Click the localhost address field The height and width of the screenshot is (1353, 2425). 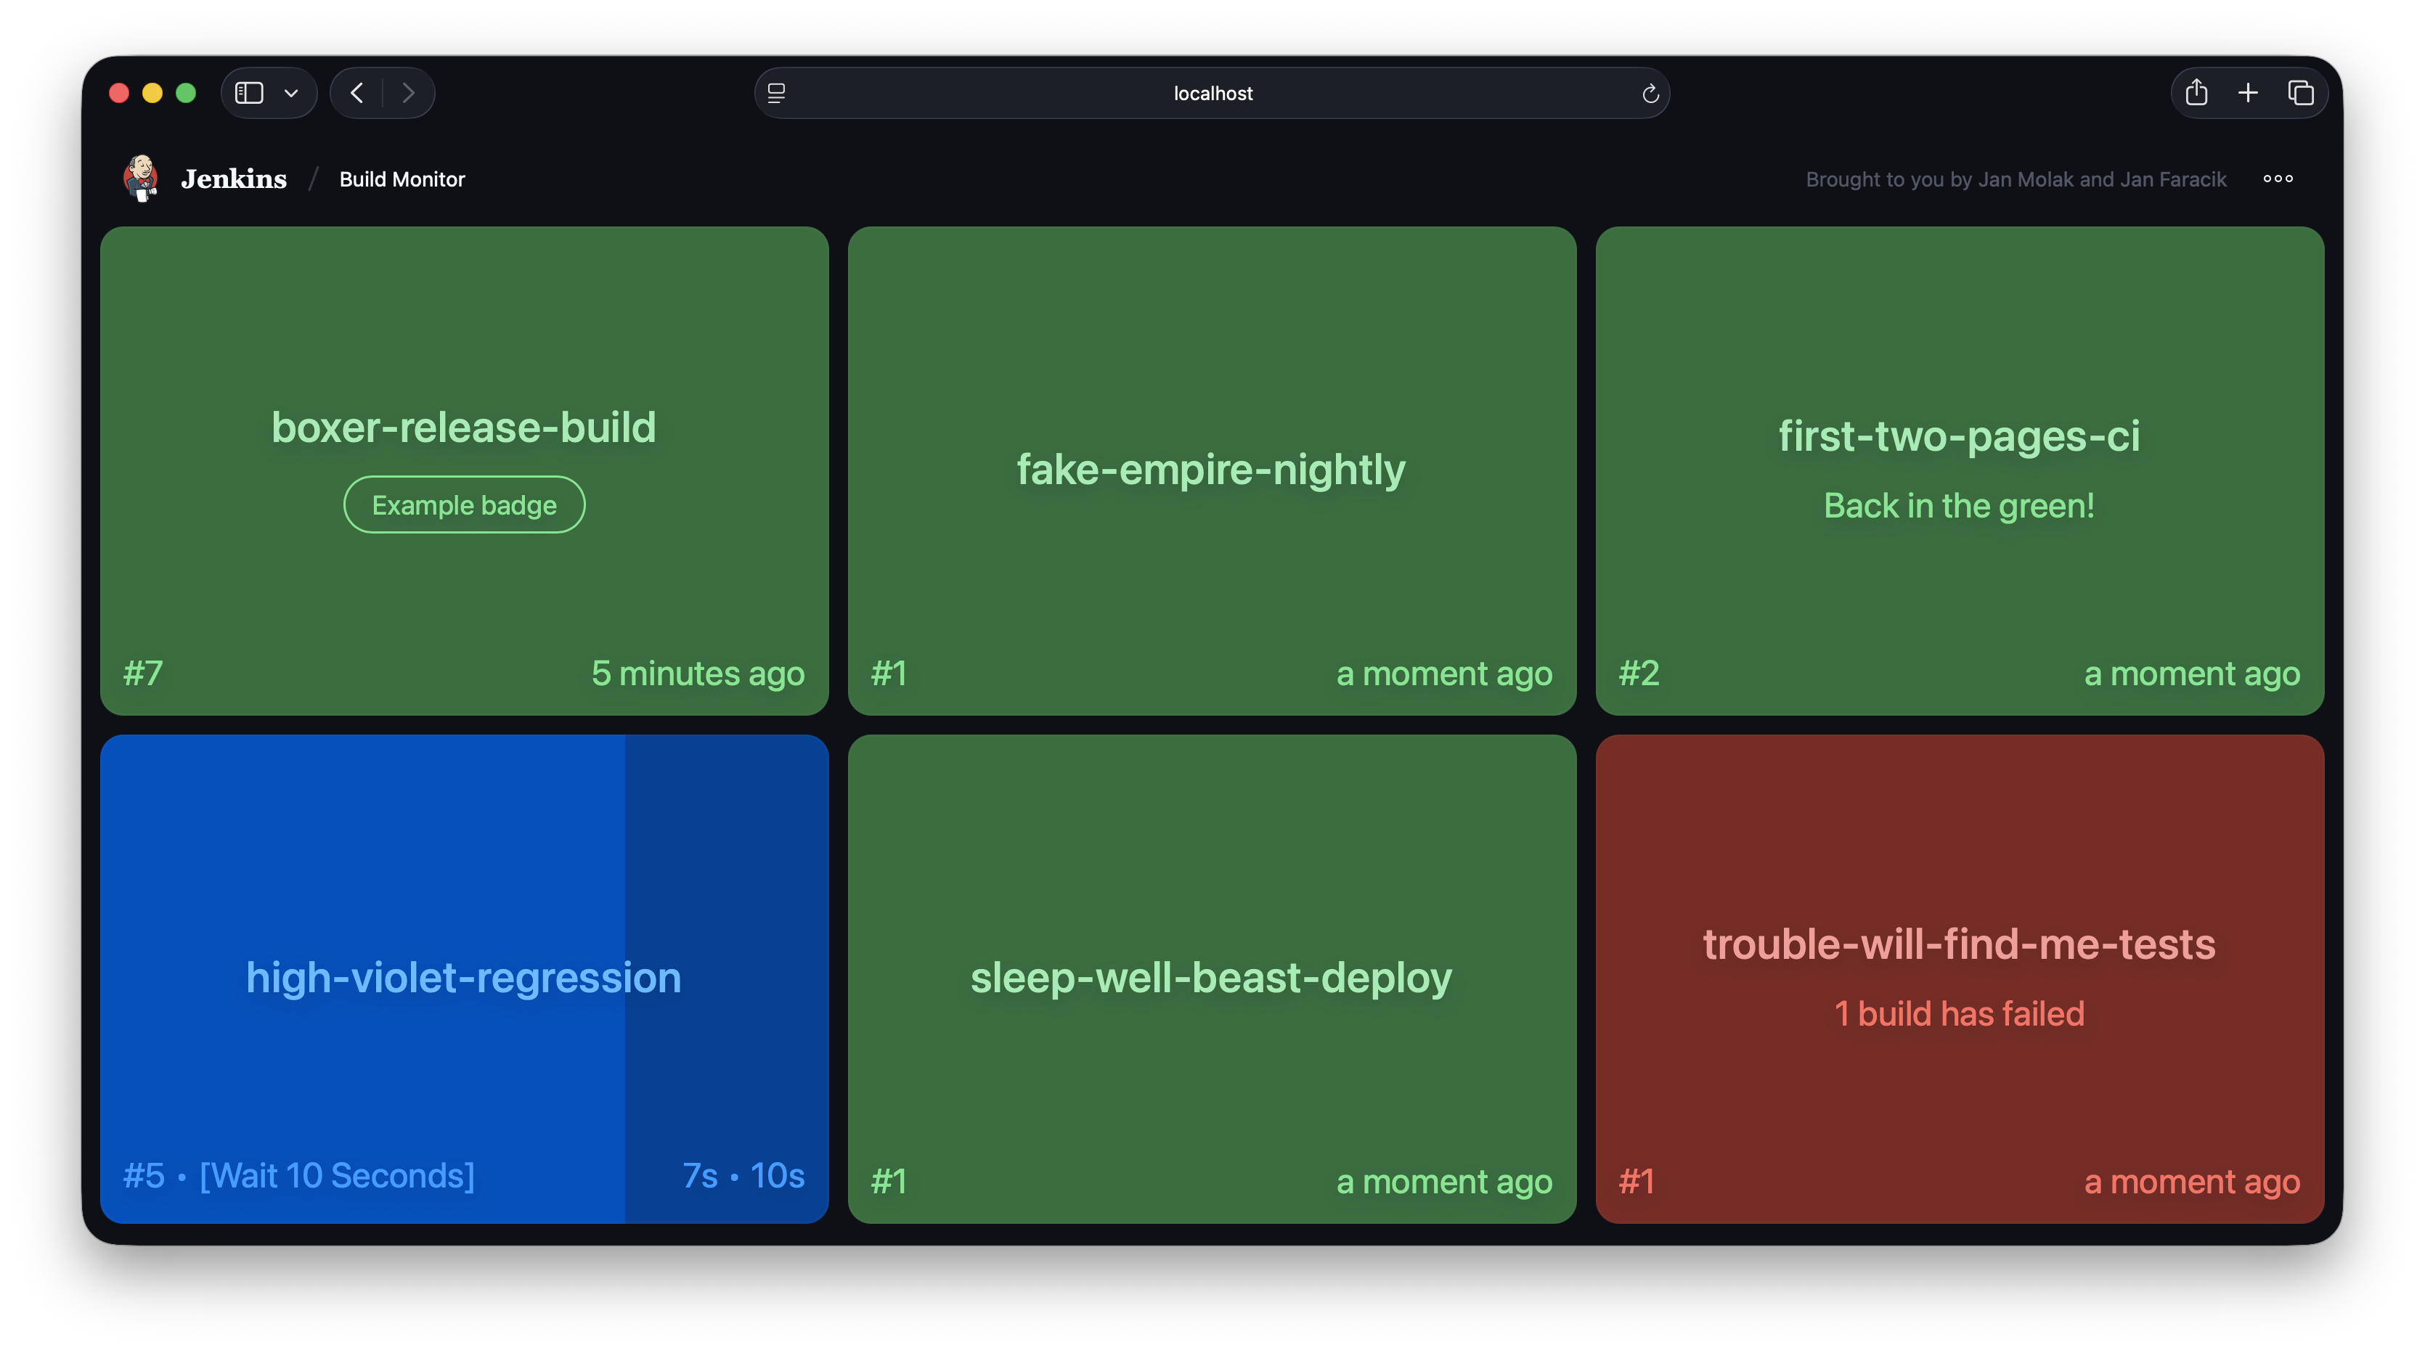coord(1212,93)
